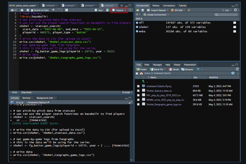Switch to the History tab
Viewport: 246px width, 164px height.
click(156, 5)
